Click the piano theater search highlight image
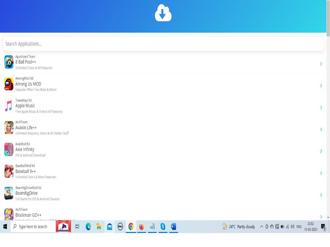The width and height of the screenshot is (330, 247). click(x=64, y=227)
